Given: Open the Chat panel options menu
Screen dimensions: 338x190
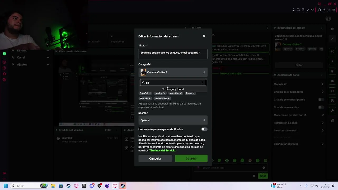Looking at the screenshot, I should tap(267, 28).
